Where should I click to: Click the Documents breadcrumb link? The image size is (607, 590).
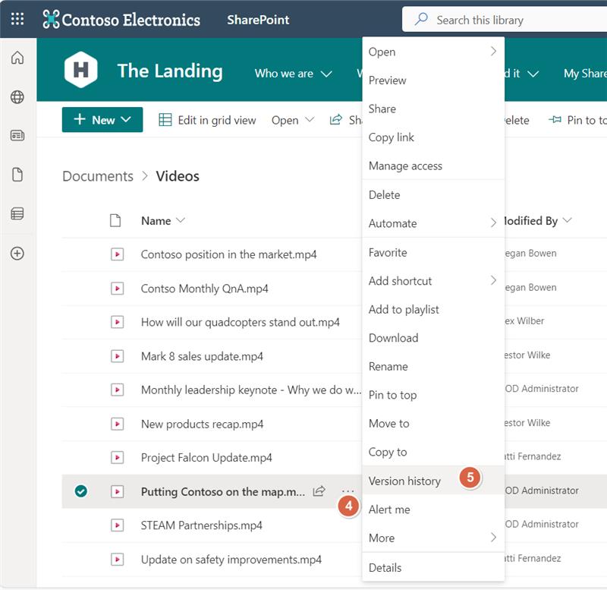[98, 176]
